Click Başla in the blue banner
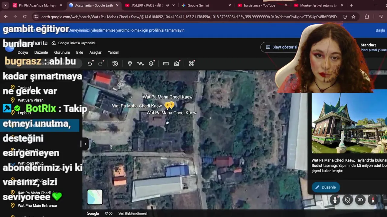 (380, 30)
